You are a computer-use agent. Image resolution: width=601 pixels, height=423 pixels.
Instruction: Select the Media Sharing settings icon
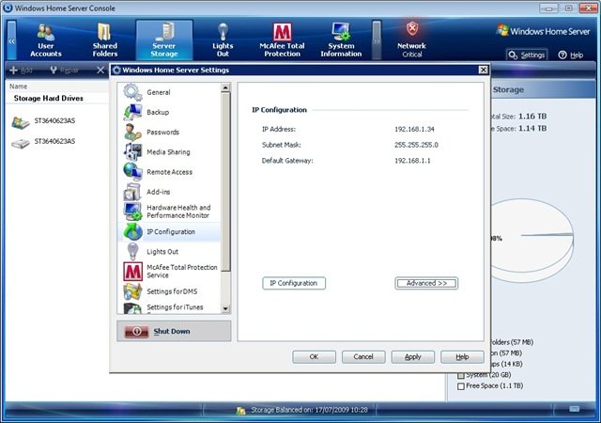132,152
